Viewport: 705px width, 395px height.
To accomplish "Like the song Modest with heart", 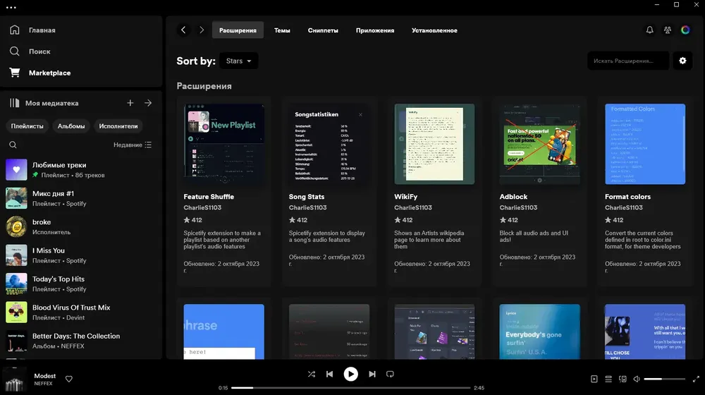I will click(x=69, y=379).
